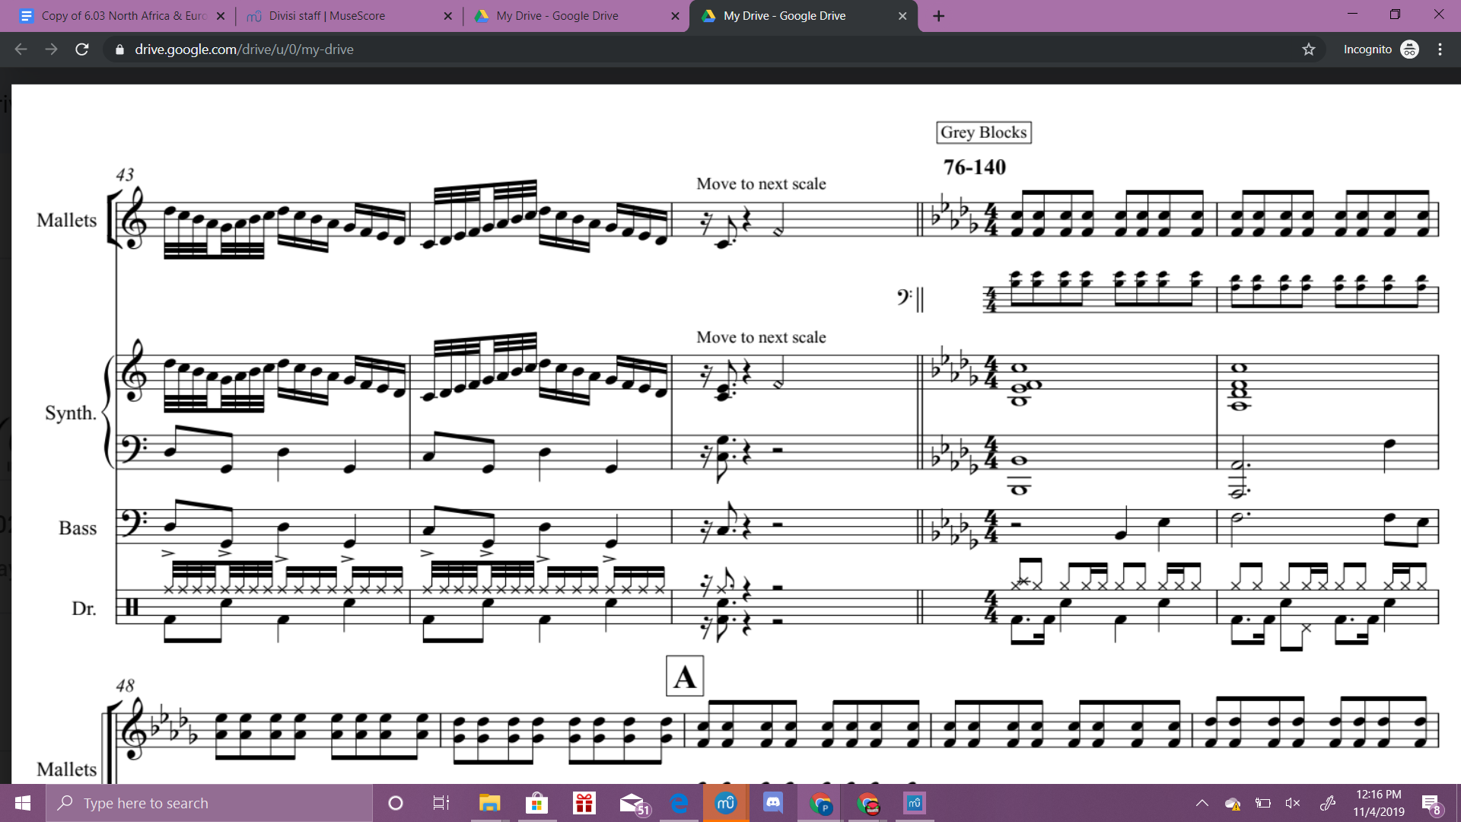
Task: Select the active My Drive Google Drive tab
Action: pyautogui.click(x=784, y=15)
